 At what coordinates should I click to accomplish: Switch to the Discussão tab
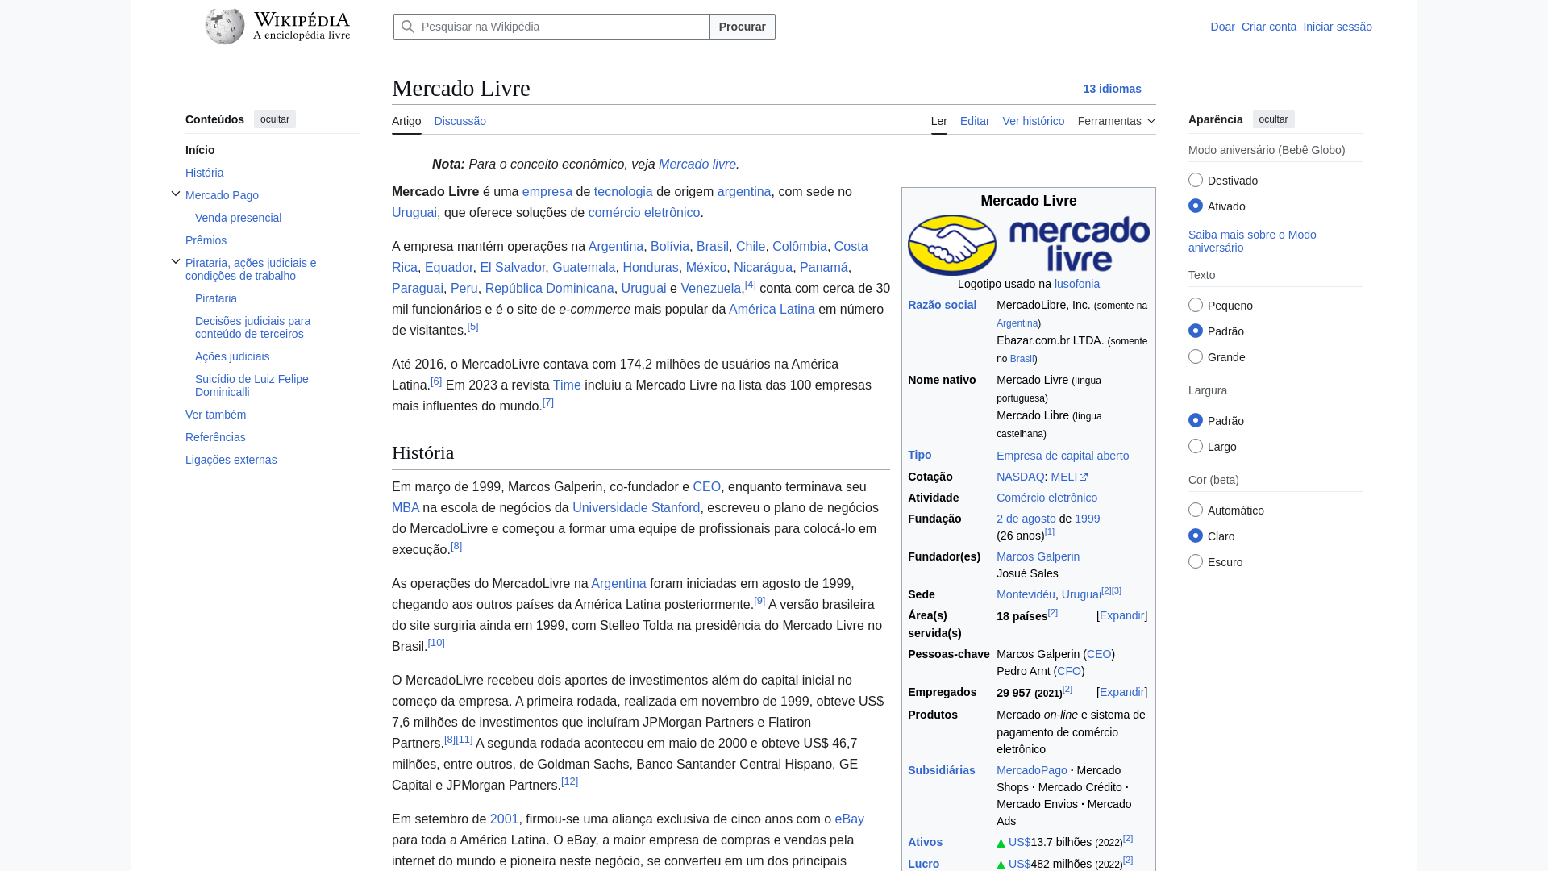460,121
